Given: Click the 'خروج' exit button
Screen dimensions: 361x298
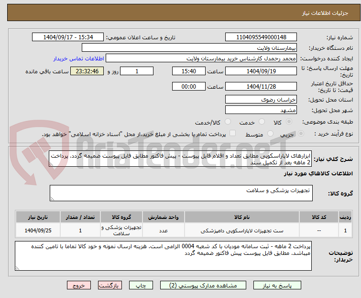Looking at the screenshot, I should 79,286.
